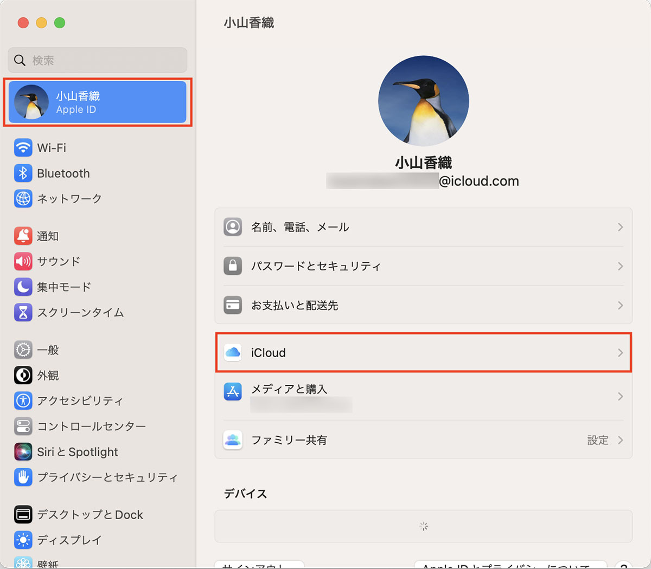
Task: Open the ディスプレイ sidebar label
Action: pos(69,540)
